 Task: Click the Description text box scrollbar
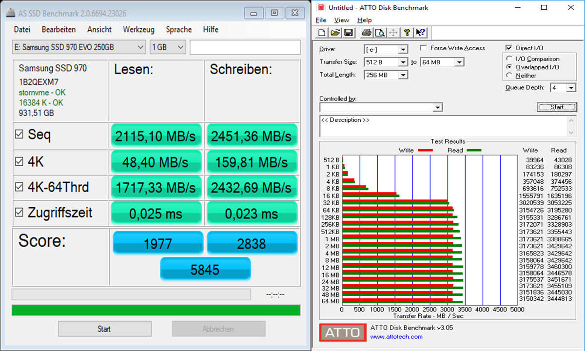(572, 126)
